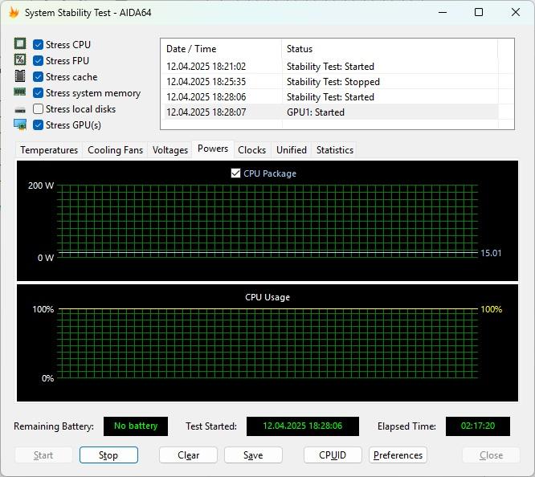Click the CPU chip icon beside Stress CPU

(x=20, y=44)
